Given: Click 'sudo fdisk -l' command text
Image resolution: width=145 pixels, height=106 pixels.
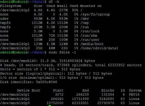Looking at the screenshot, I should pyautogui.click(x=62, y=52).
